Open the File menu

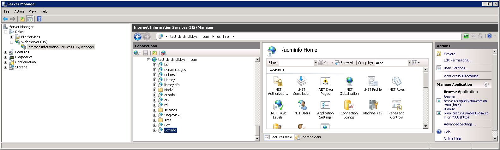point(7,11)
